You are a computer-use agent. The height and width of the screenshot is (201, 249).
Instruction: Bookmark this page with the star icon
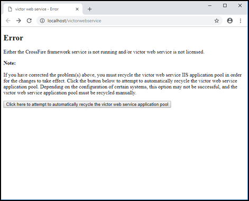tap(217, 21)
